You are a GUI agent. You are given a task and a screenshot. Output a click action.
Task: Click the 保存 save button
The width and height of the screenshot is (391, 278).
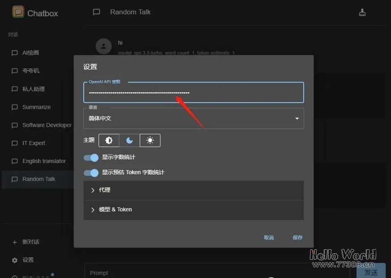[x=297, y=238]
